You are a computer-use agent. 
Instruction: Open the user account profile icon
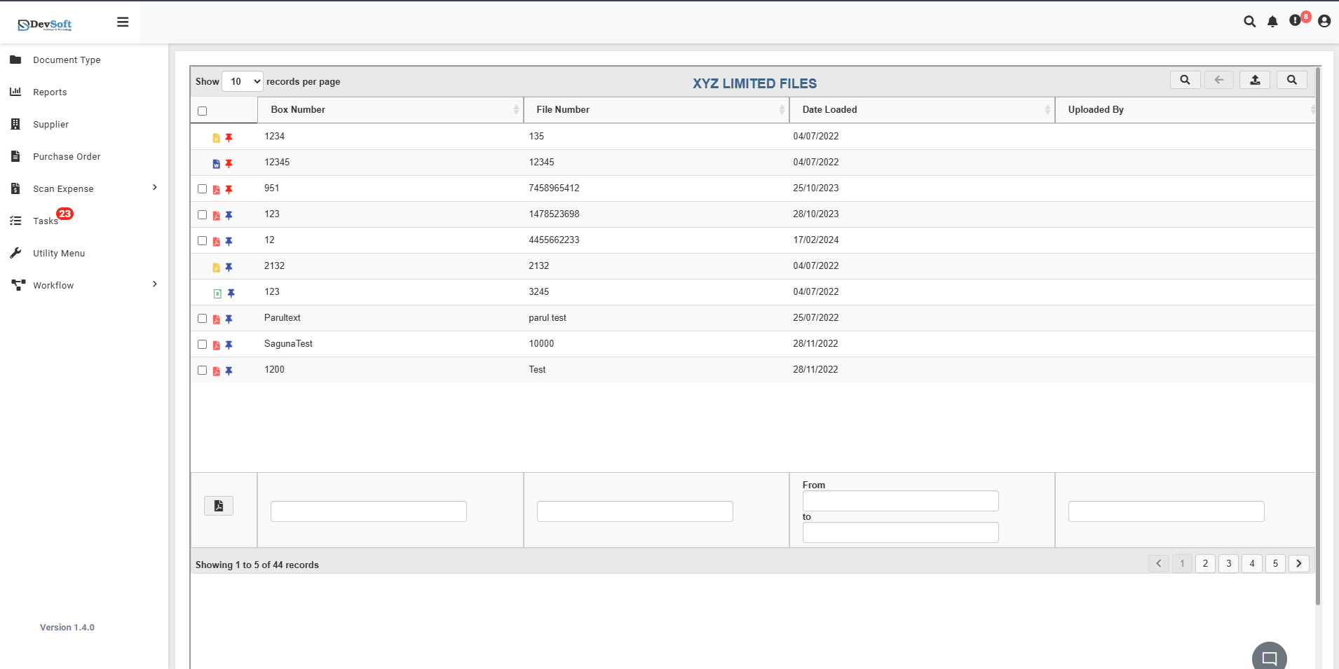point(1324,22)
